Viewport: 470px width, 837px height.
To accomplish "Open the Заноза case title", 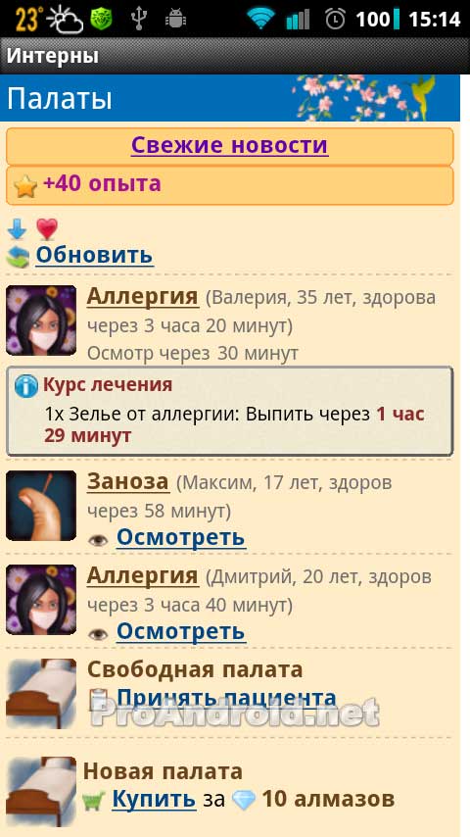I will tap(128, 482).
